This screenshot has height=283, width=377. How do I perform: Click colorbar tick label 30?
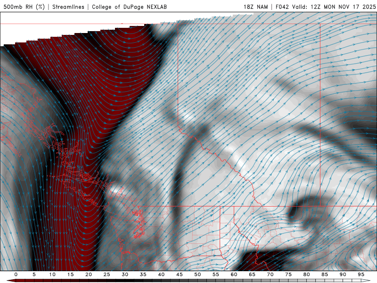(x=125, y=275)
